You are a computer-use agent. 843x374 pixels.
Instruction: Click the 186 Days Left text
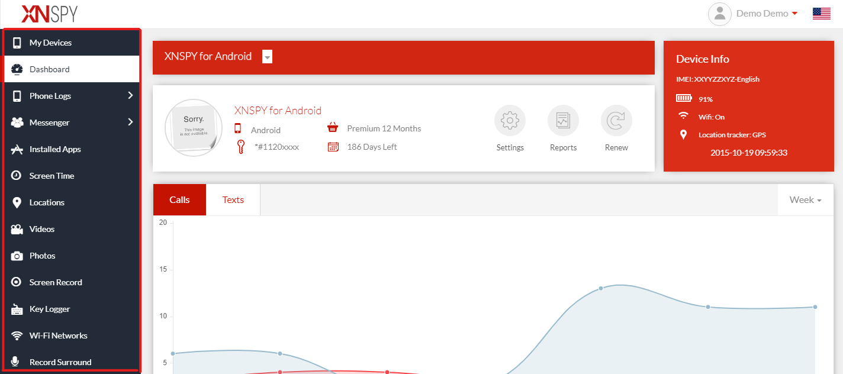tap(372, 147)
